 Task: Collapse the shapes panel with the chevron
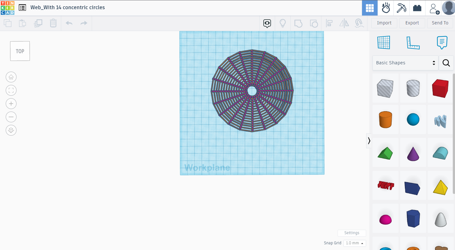[x=369, y=140]
